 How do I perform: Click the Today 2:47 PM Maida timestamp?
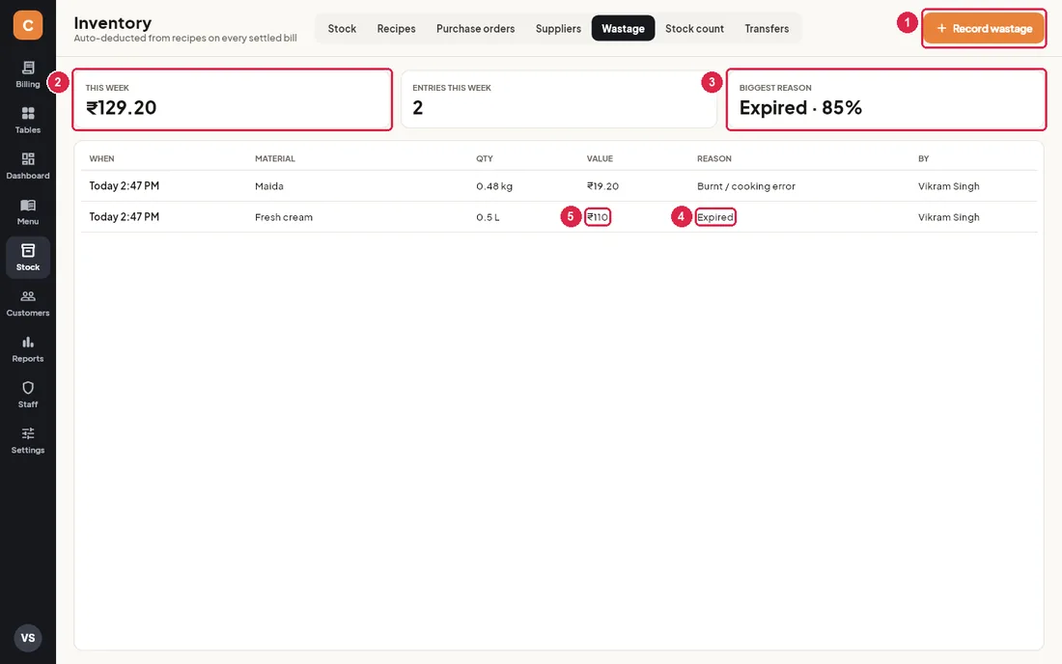click(x=124, y=186)
